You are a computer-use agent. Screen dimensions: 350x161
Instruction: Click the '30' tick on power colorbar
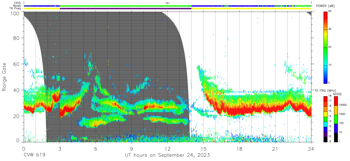pos(330,29)
